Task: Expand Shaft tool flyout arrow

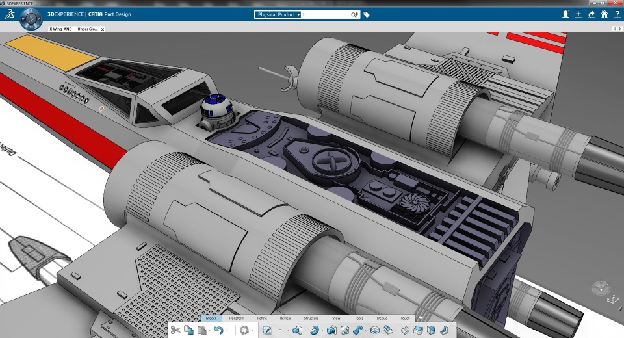Action: (x=322, y=330)
